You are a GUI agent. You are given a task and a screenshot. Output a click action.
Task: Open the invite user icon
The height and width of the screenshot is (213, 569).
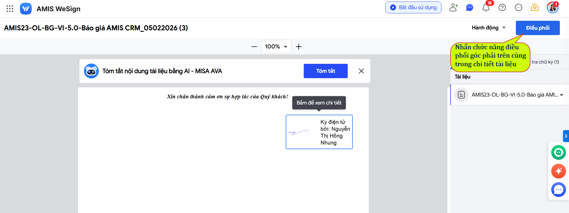[453, 7]
